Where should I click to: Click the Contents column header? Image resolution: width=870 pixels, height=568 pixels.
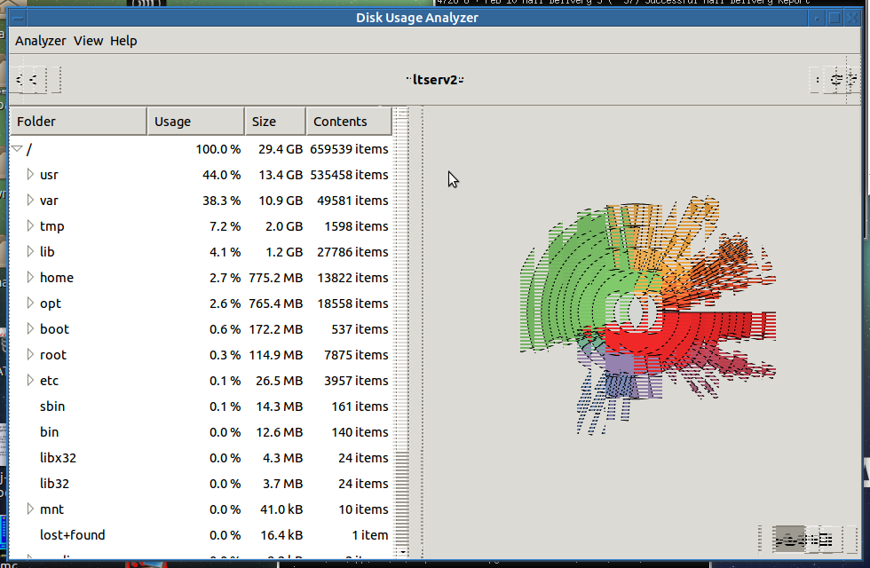point(348,122)
